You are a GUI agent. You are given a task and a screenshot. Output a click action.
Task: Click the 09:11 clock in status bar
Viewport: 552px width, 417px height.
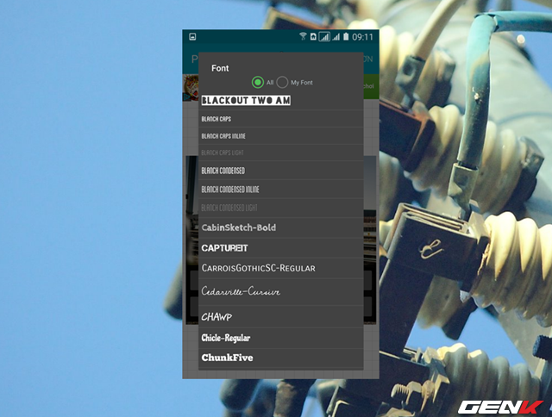[x=363, y=37]
